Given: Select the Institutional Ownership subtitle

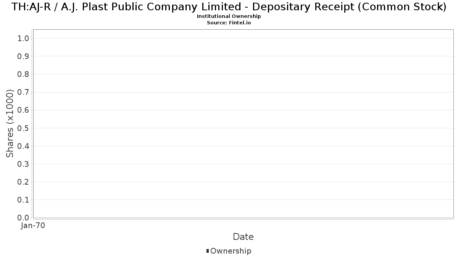Looking at the screenshot, I should point(229,16).
